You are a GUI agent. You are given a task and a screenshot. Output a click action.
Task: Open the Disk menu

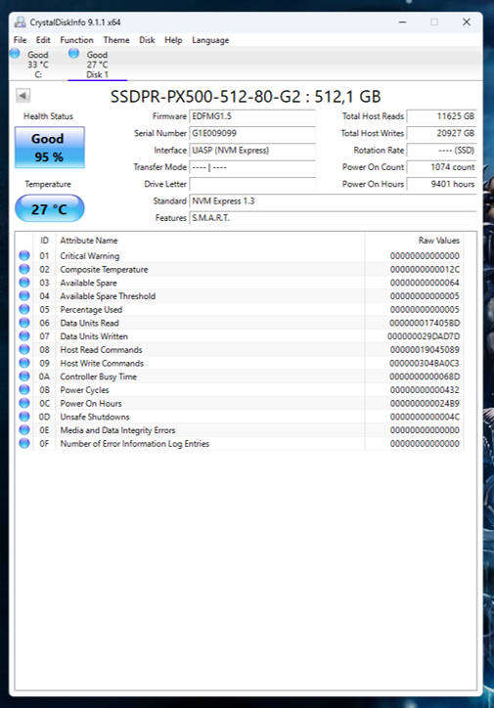[x=147, y=40]
